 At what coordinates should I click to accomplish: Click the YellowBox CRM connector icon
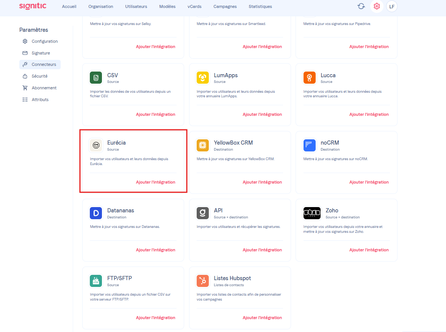tap(202, 145)
